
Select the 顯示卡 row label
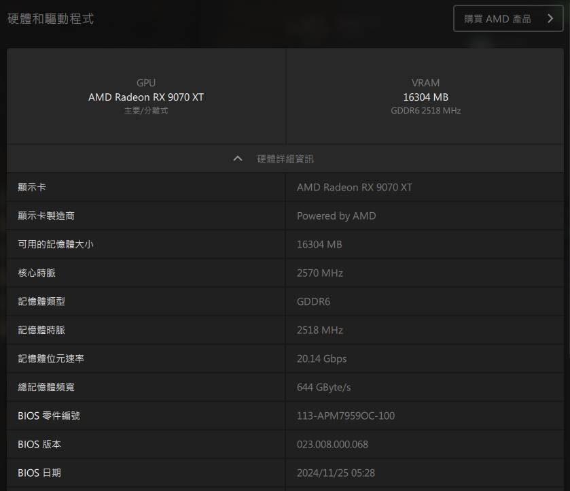[x=32, y=187]
